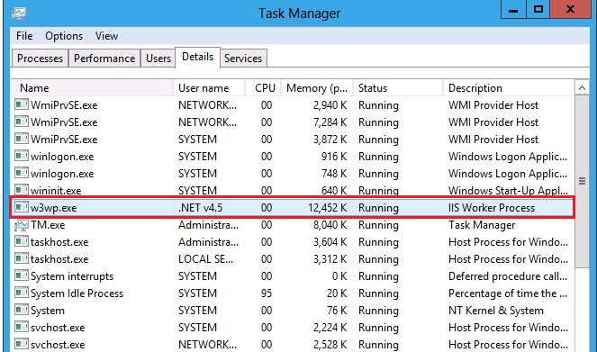
Task: Click the Percentage of time the ... description
Action: tap(508, 293)
